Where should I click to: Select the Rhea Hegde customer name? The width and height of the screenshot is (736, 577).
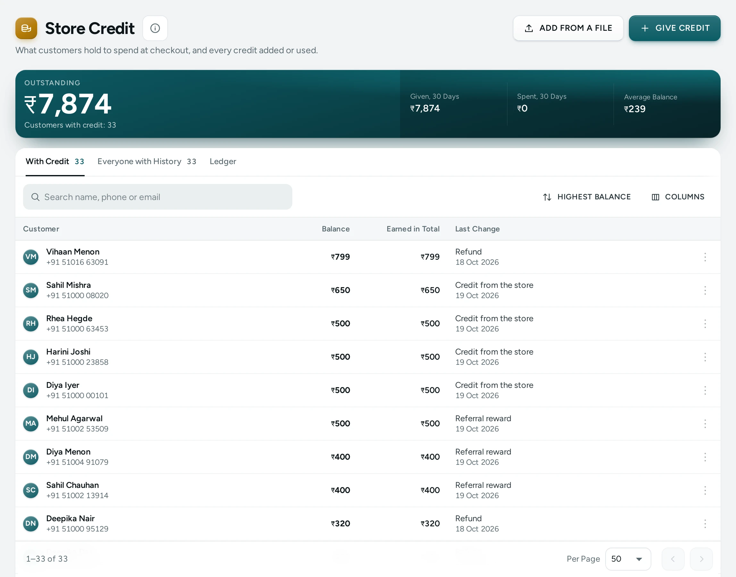[69, 318]
